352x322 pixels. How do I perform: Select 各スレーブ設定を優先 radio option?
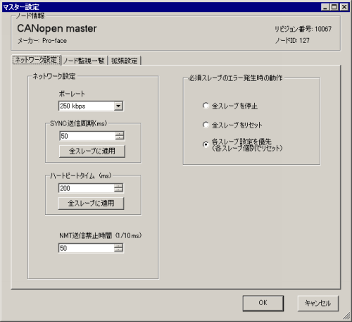206,144
